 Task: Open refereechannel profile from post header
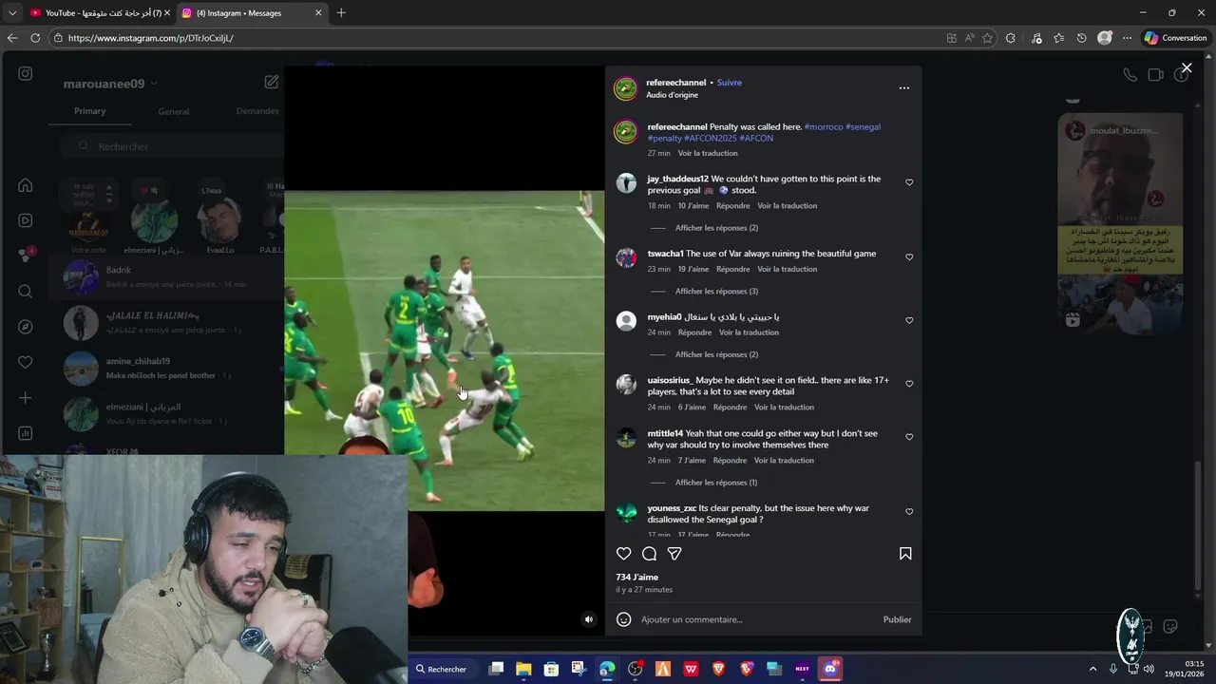pyautogui.click(x=675, y=83)
